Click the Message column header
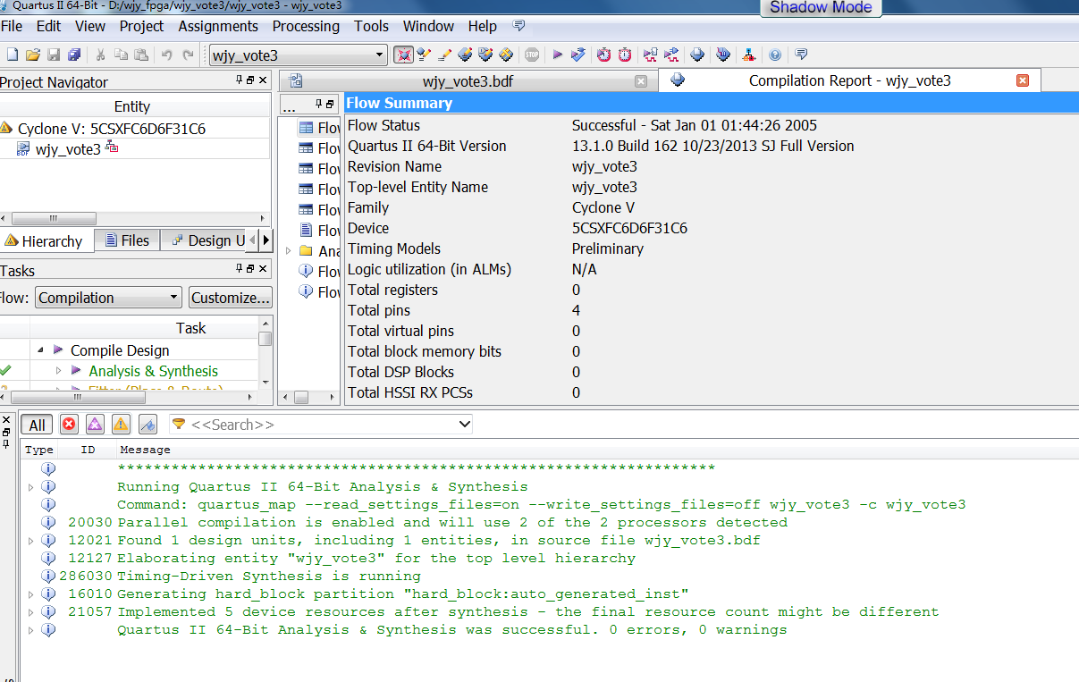 click(x=145, y=450)
